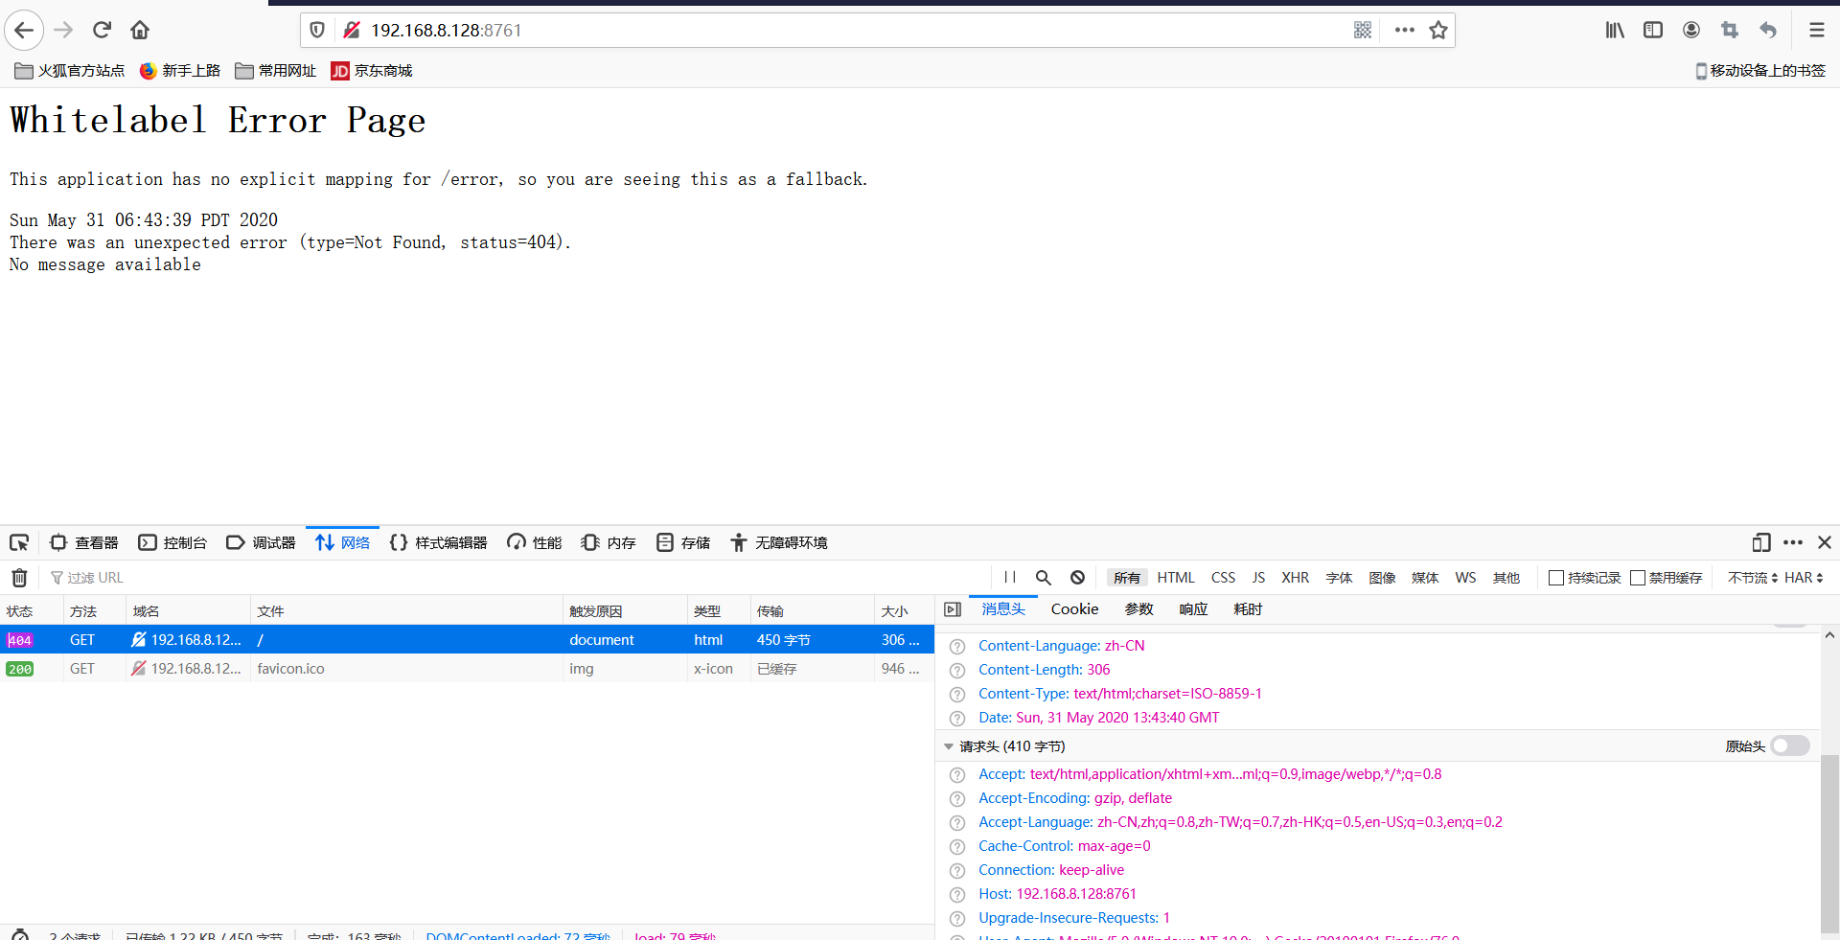This screenshot has height=940, width=1840.
Task: Toggle responsive design mode icon
Action: point(1761,543)
